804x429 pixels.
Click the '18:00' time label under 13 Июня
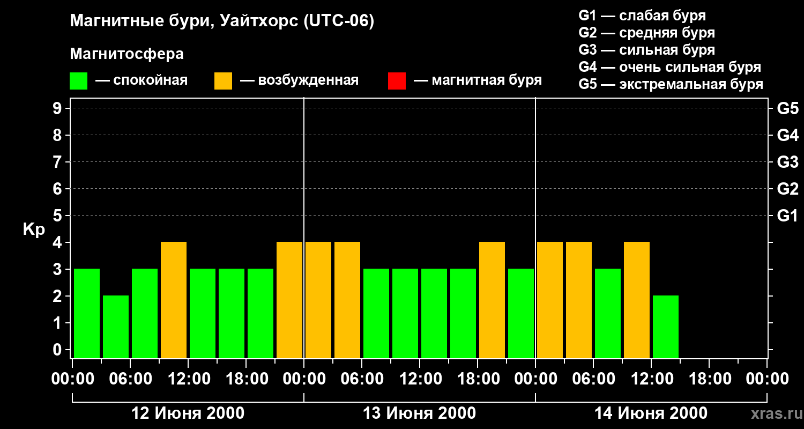tap(478, 379)
